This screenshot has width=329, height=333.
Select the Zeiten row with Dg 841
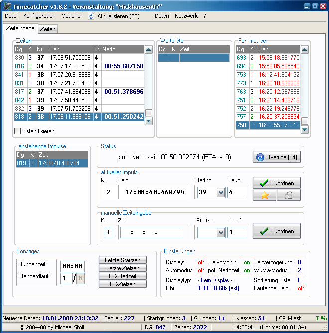79,75
